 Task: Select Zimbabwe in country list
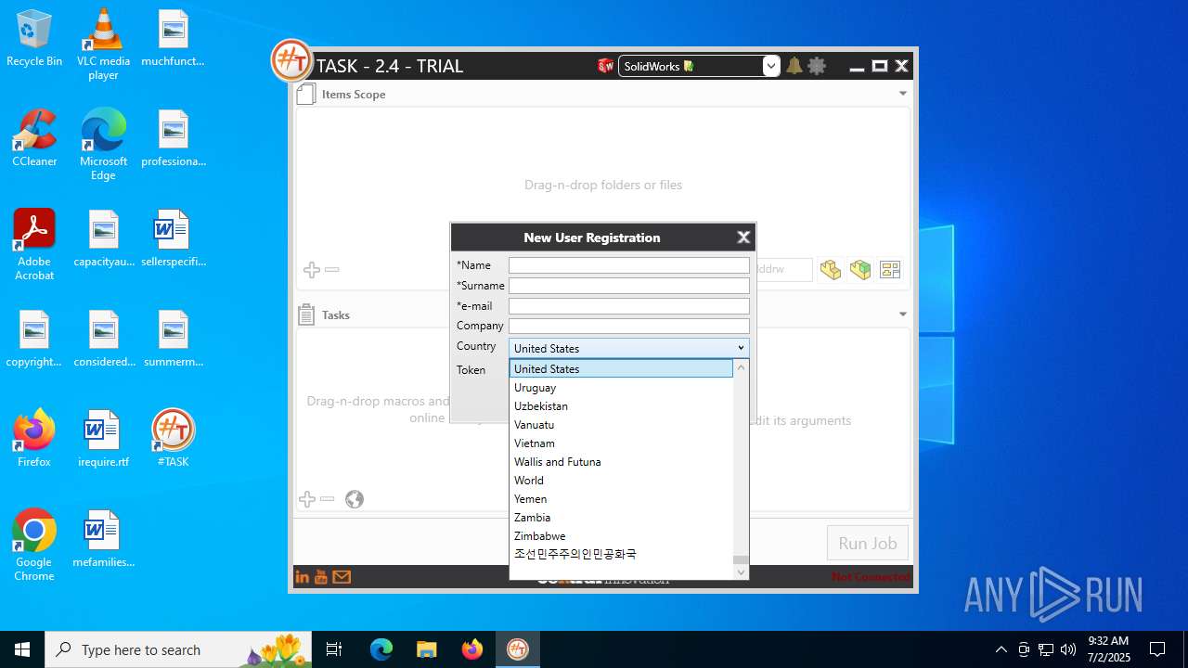click(x=621, y=536)
